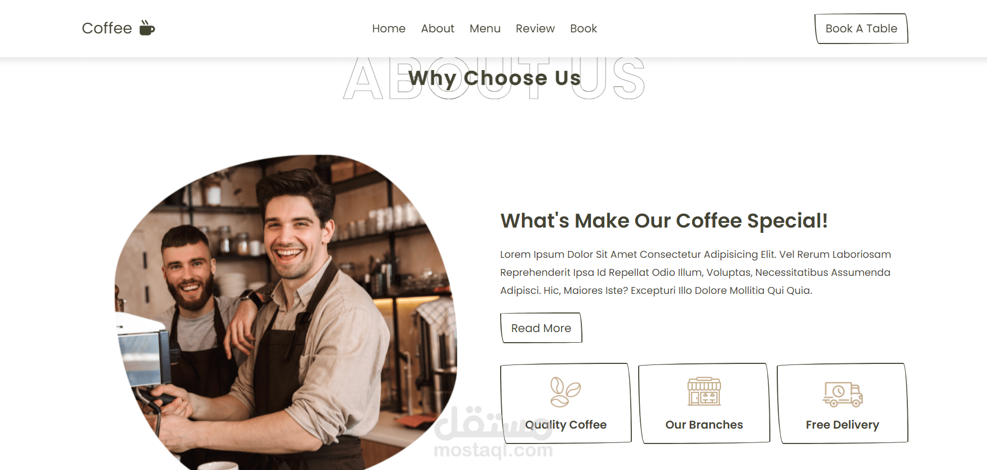Viewport: 987px width, 470px height.
Task: Navigate to the Review section link
Action: click(535, 29)
